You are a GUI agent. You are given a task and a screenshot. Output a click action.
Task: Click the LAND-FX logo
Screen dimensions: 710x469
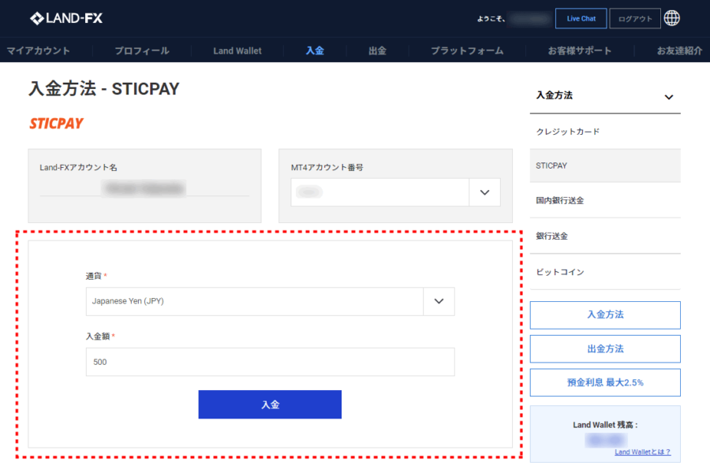[66, 18]
